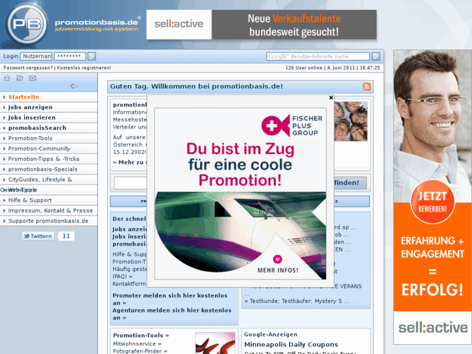
Task: Click the group photo thumbnail
Action: coord(351,121)
